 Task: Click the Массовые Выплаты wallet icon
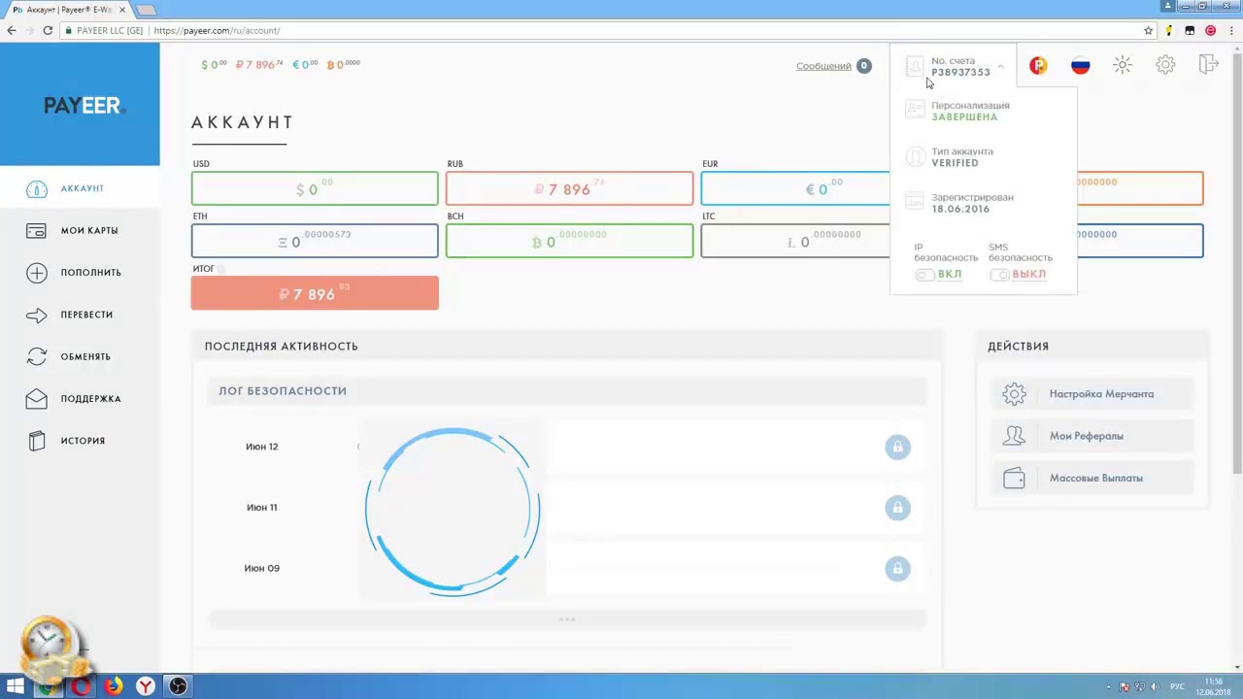(x=1014, y=478)
